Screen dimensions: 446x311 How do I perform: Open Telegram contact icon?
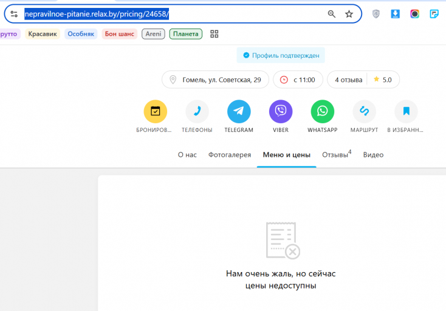click(239, 111)
